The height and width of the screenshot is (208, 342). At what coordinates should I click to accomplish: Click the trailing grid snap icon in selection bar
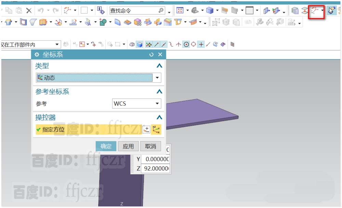click(x=233, y=44)
